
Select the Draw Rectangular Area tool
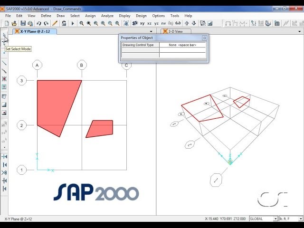(x=4, y=104)
